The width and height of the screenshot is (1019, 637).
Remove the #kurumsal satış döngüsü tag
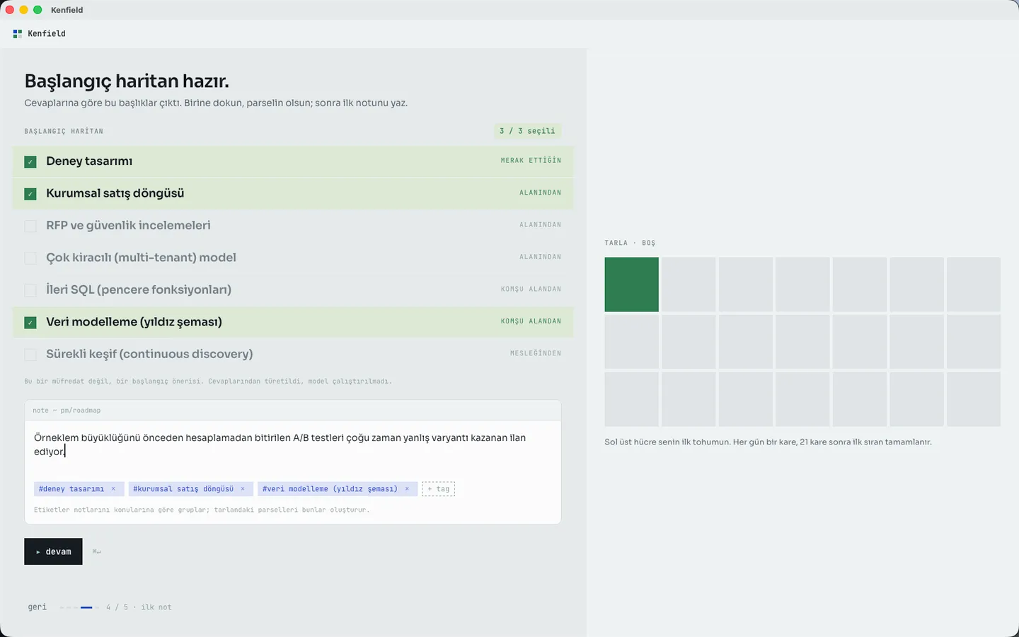click(243, 489)
